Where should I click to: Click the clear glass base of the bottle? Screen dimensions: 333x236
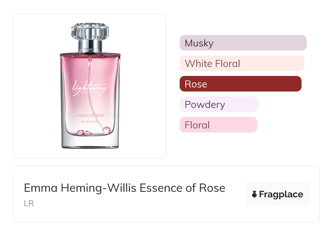click(90, 142)
